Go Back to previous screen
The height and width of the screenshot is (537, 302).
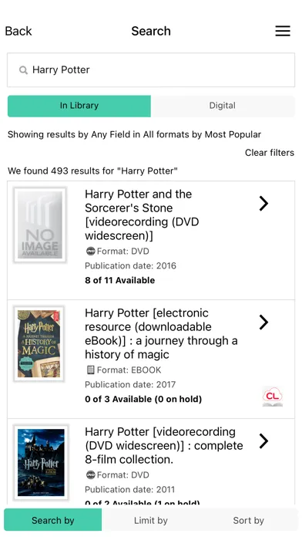pyautogui.click(x=18, y=31)
